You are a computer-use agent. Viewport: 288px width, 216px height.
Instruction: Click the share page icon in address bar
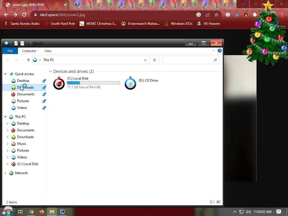click(x=208, y=15)
